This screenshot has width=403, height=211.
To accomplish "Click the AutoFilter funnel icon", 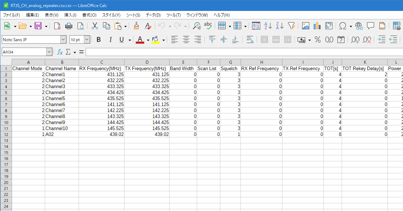I will click(291, 26).
